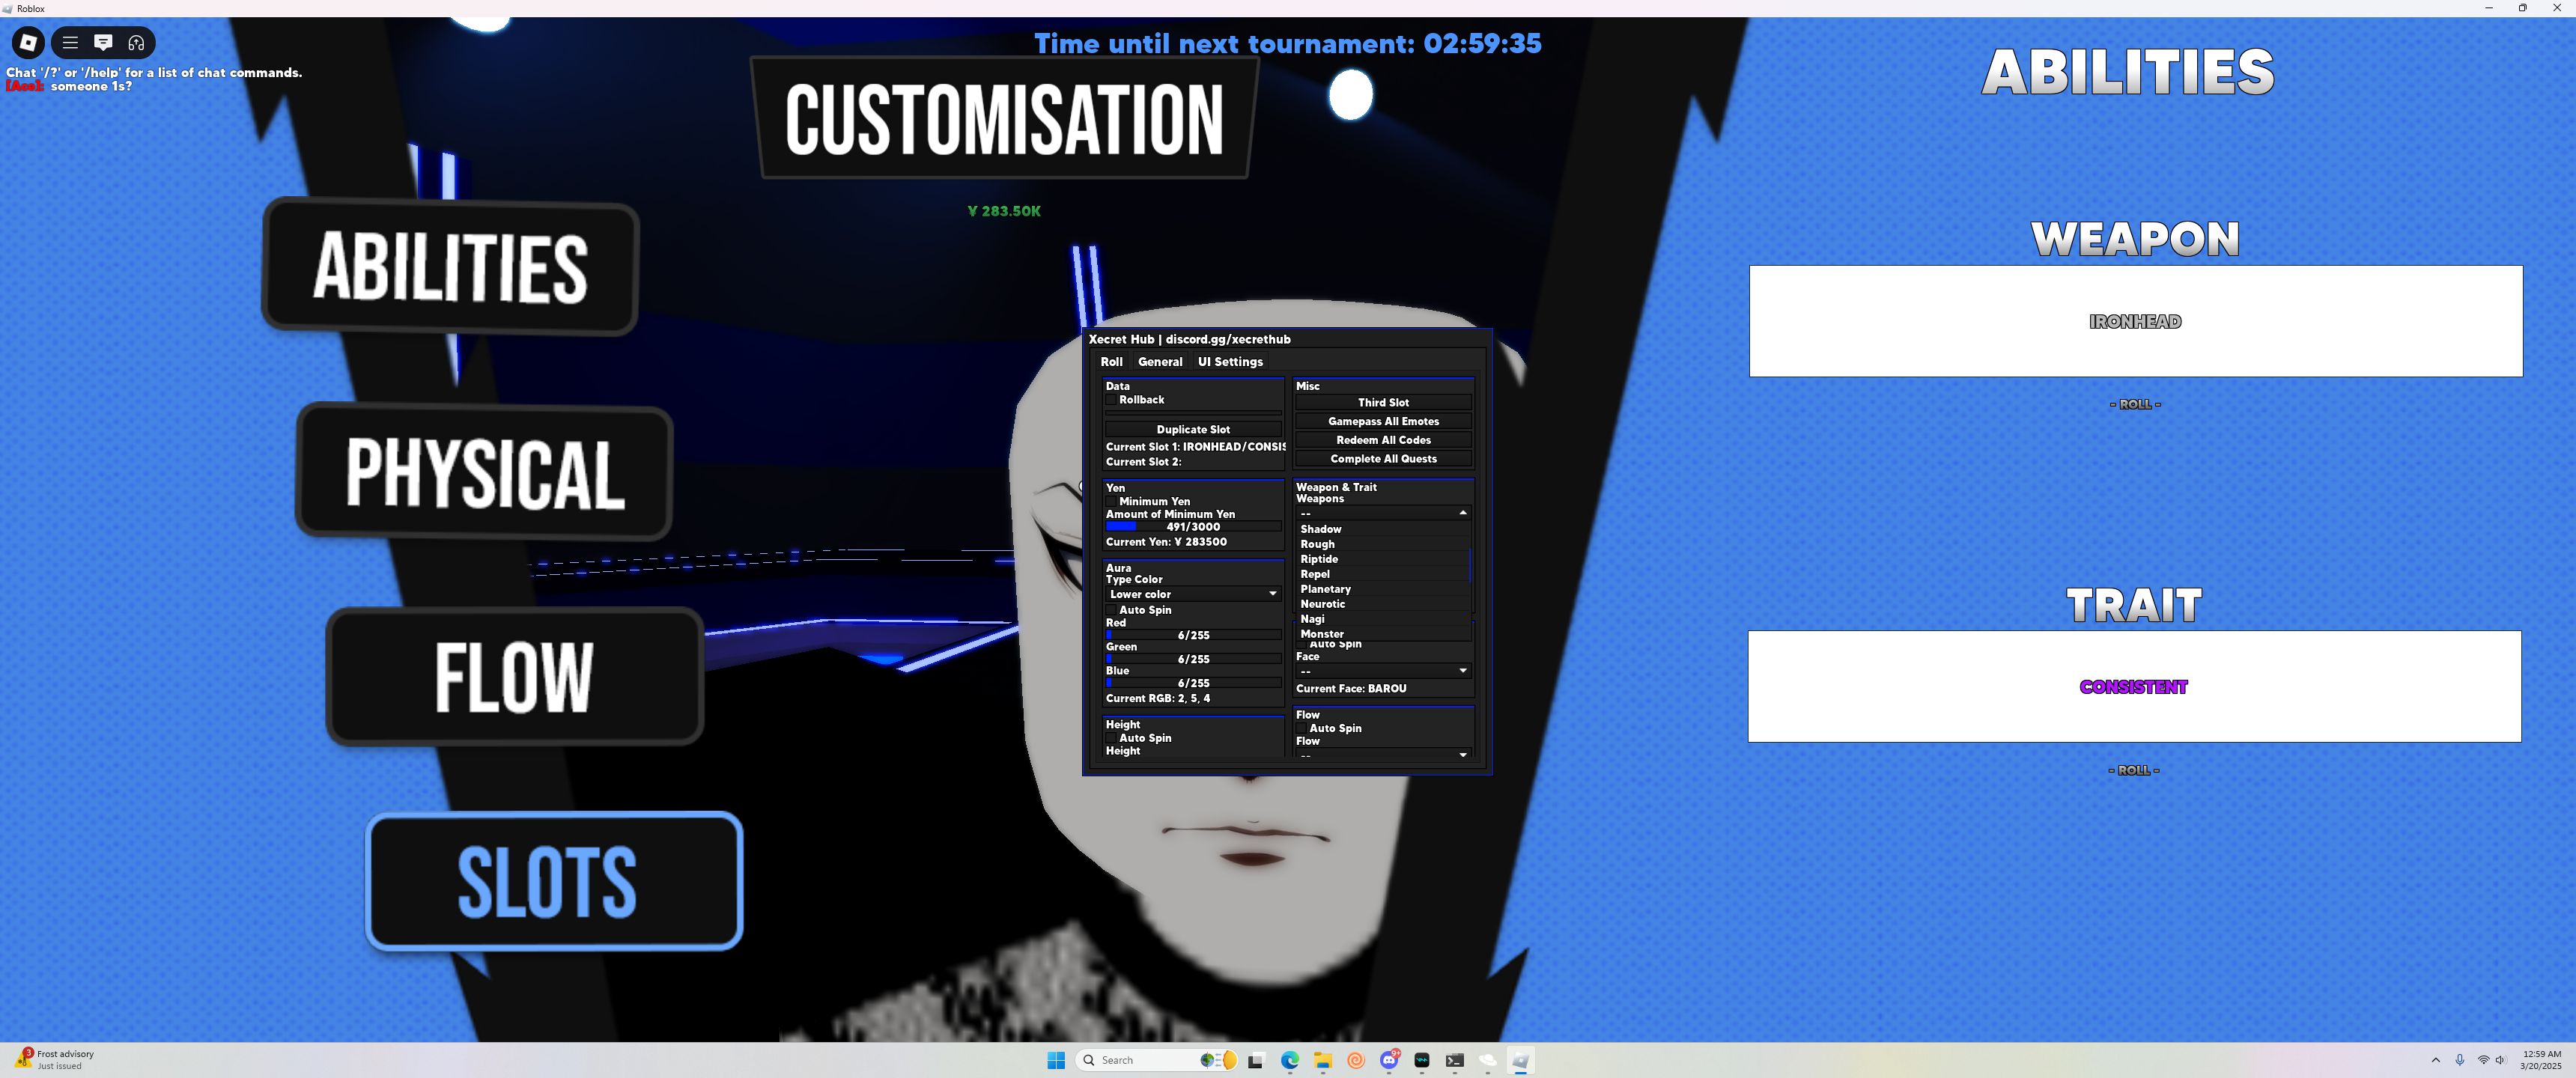The image size is (2576, 1078).
Task: Click the Windows Start button
Action: 1056,1060
